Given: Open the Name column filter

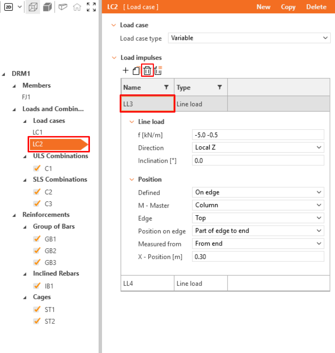Looking at the screenshot, I should click(166, 87).
